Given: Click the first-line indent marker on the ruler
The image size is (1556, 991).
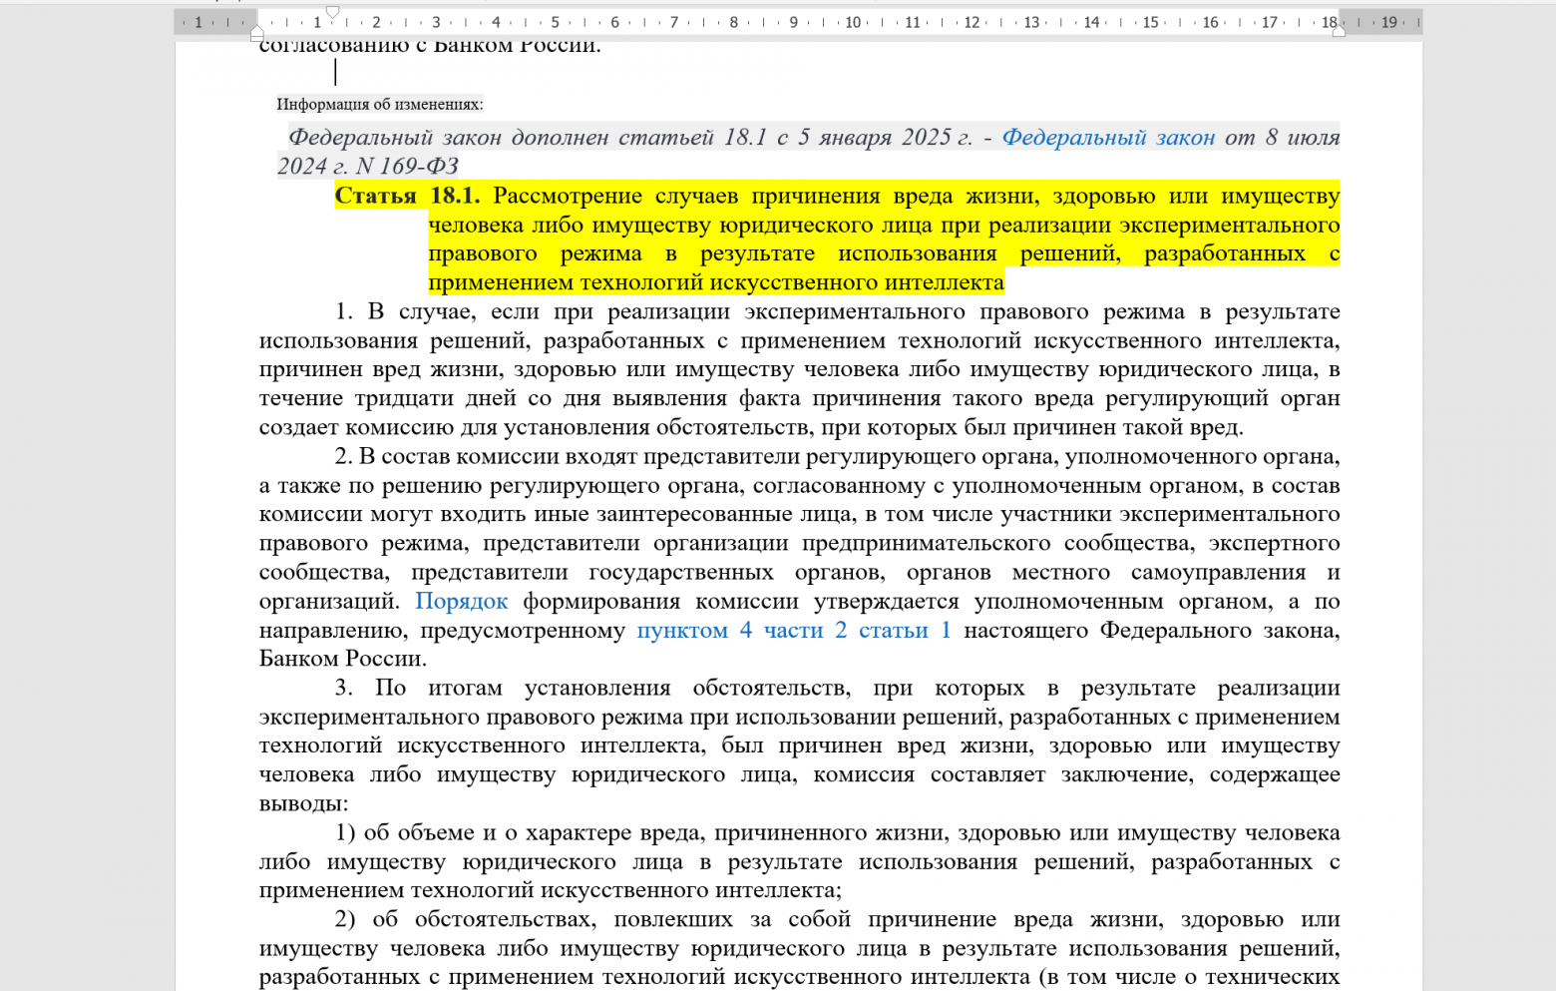Looking at the screenshot, I should (335, 12).
